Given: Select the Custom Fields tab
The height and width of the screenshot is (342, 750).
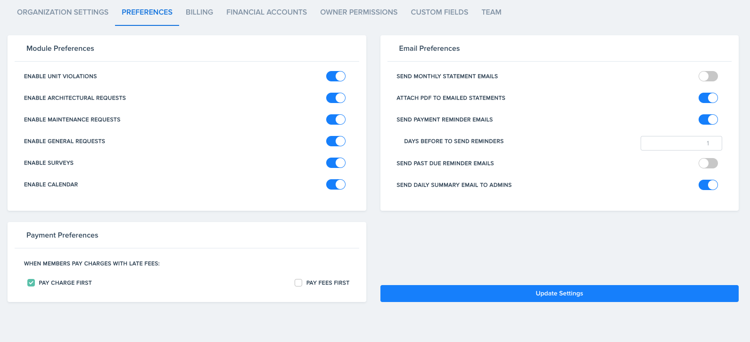Looking at the screenshot, I should 439,12.
